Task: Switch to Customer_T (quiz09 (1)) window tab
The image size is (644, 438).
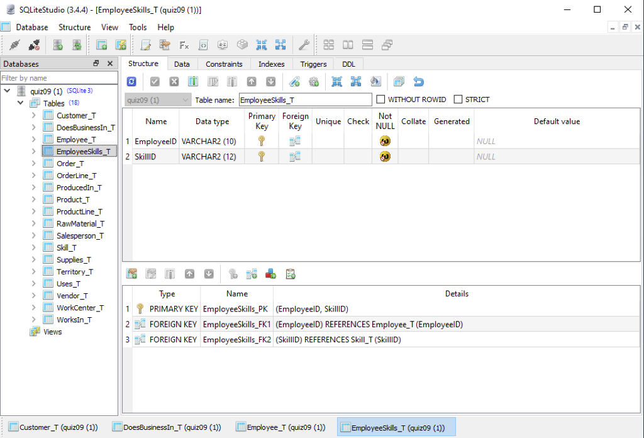Action: (x=53, y=427)
